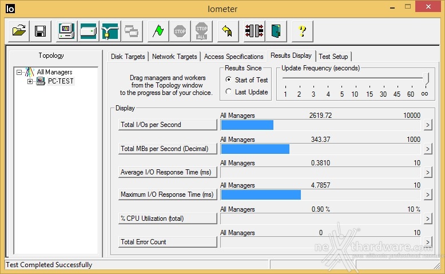Image resolution: width=445 pixels, height=274 pixels.
Task: Minimize the Iometer window
Action: tap(392, 7)
